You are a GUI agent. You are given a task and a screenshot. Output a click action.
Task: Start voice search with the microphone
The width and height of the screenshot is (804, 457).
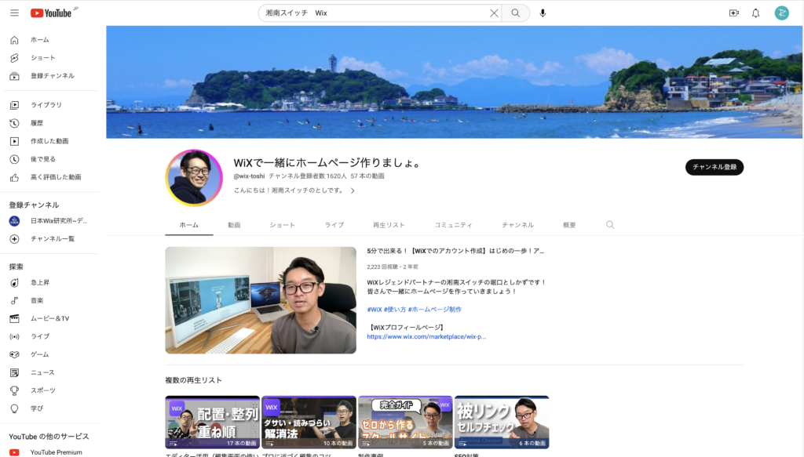click(x=543, y=13)
